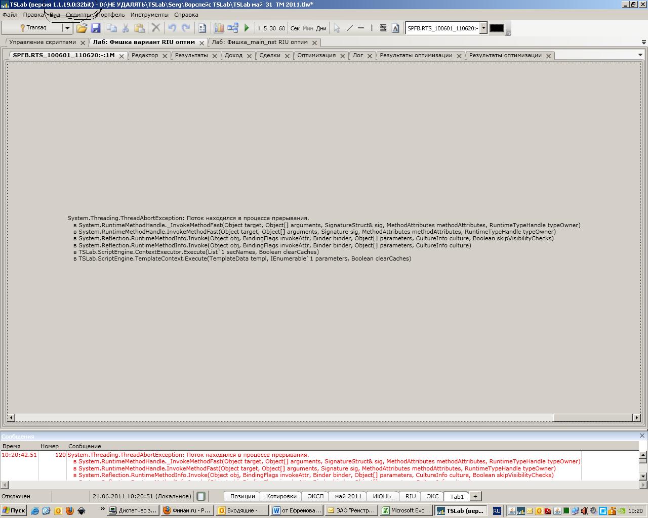
Task: Open the Редактор tab
Action: 145,55
